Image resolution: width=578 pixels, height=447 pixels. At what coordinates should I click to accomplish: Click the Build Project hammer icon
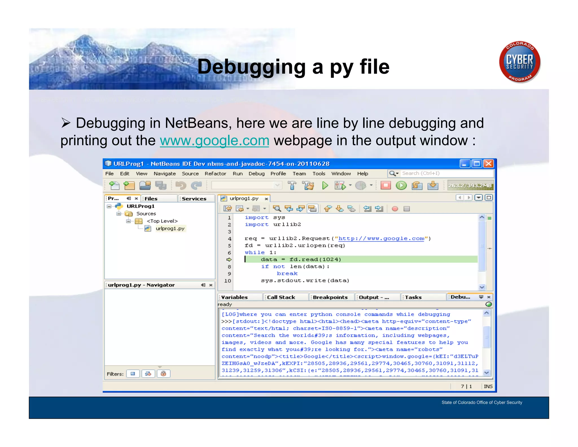click(292, 185)
